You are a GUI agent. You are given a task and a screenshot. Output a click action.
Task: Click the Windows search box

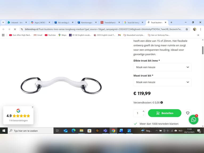pos(31,131)
